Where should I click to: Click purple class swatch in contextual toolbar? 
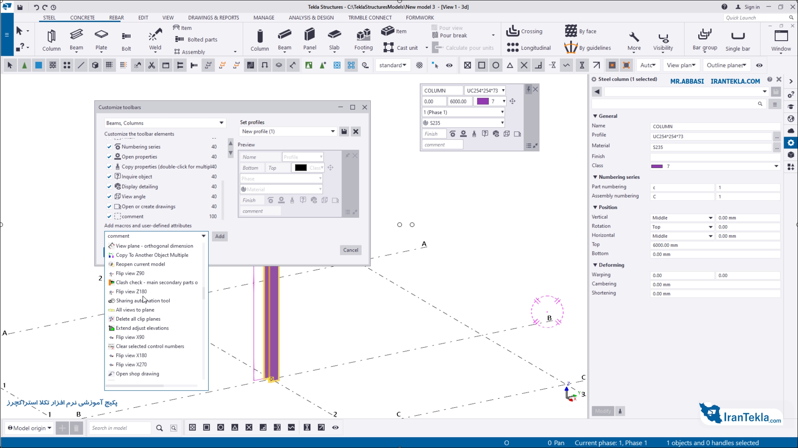[482, 102]
